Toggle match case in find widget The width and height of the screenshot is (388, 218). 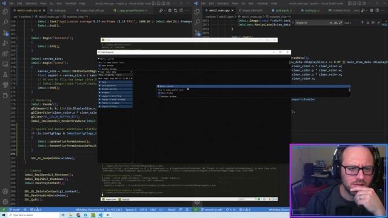pyautogui.click(x=331, y=23)
